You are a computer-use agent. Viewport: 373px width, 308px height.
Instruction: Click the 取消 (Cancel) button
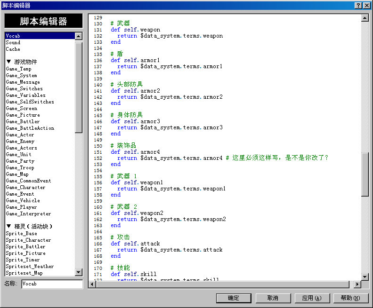click(x=273, y=298)
